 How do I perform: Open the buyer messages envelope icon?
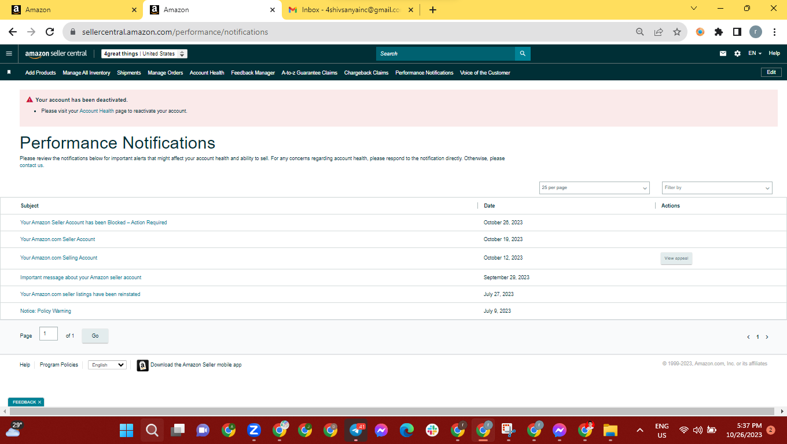[723, 53]
